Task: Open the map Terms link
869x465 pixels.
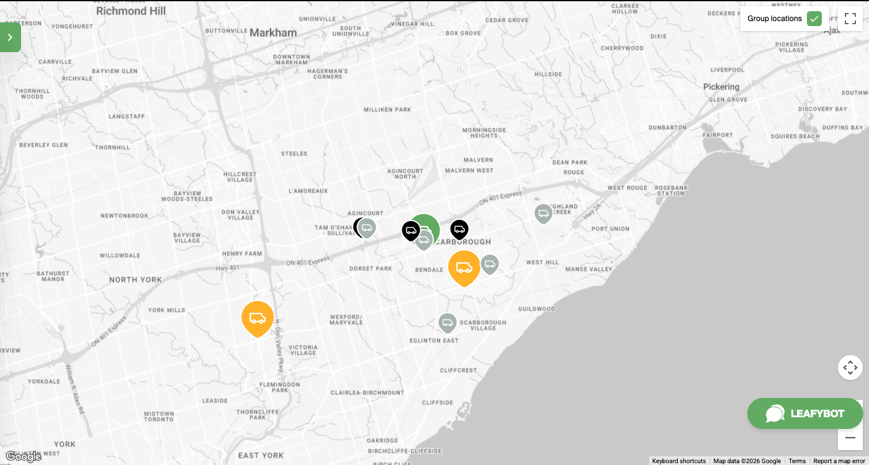Action: tap(797, 461)
